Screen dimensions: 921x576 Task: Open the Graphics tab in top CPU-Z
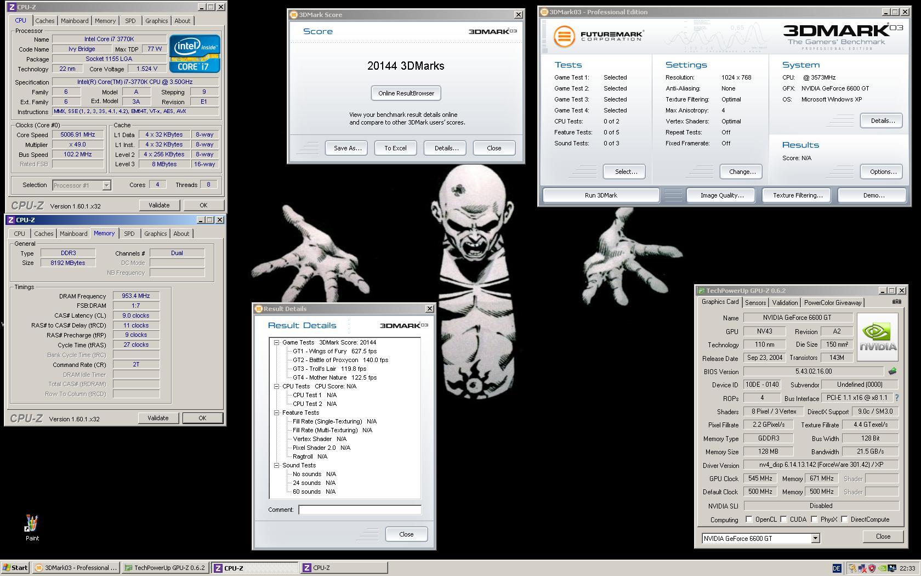[156, 21]
